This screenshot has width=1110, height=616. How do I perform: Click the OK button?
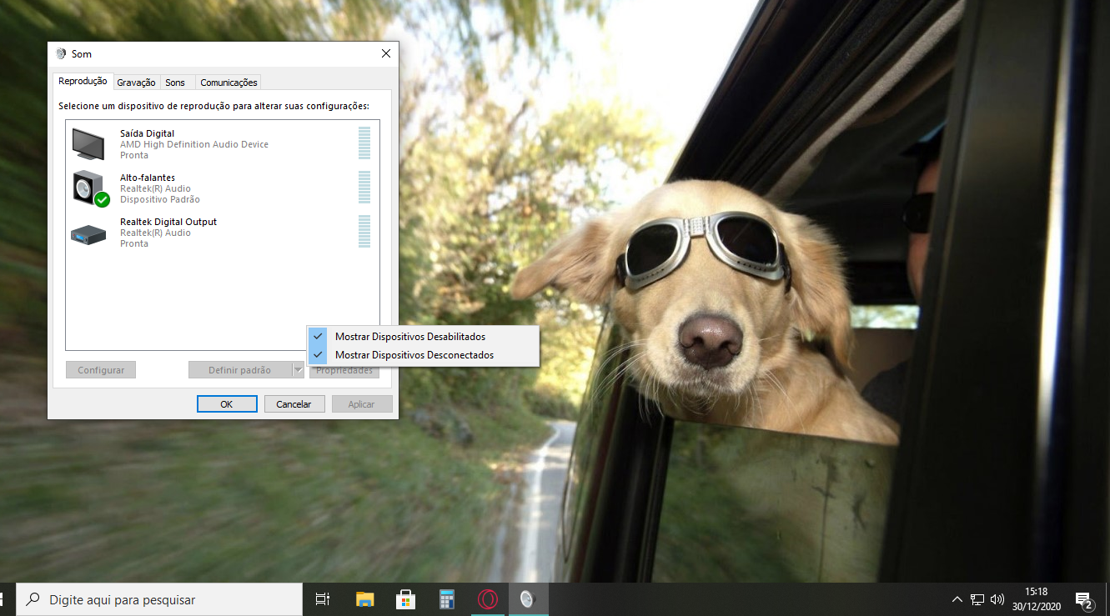point(227,404)
